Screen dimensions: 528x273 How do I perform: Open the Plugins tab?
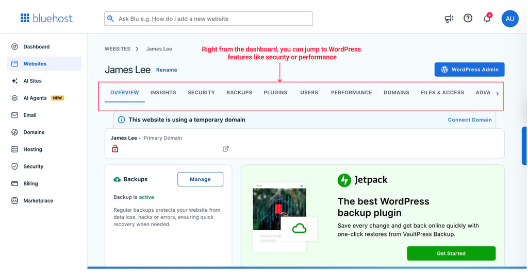(275, 92)
